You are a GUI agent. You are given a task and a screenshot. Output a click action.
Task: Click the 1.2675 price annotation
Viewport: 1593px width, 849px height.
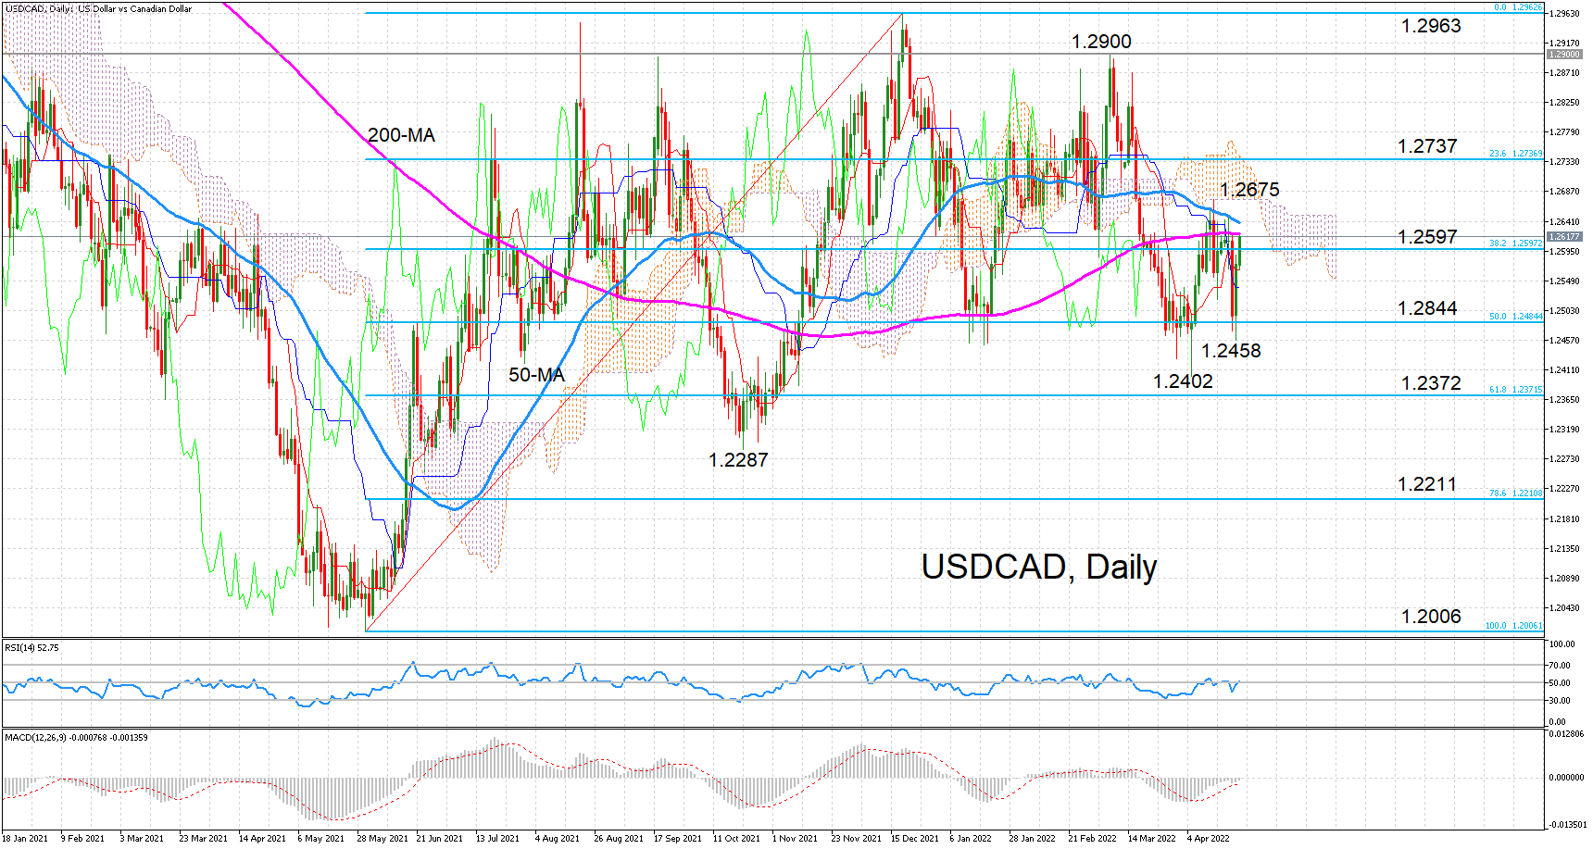click(x=1252, y=190)
